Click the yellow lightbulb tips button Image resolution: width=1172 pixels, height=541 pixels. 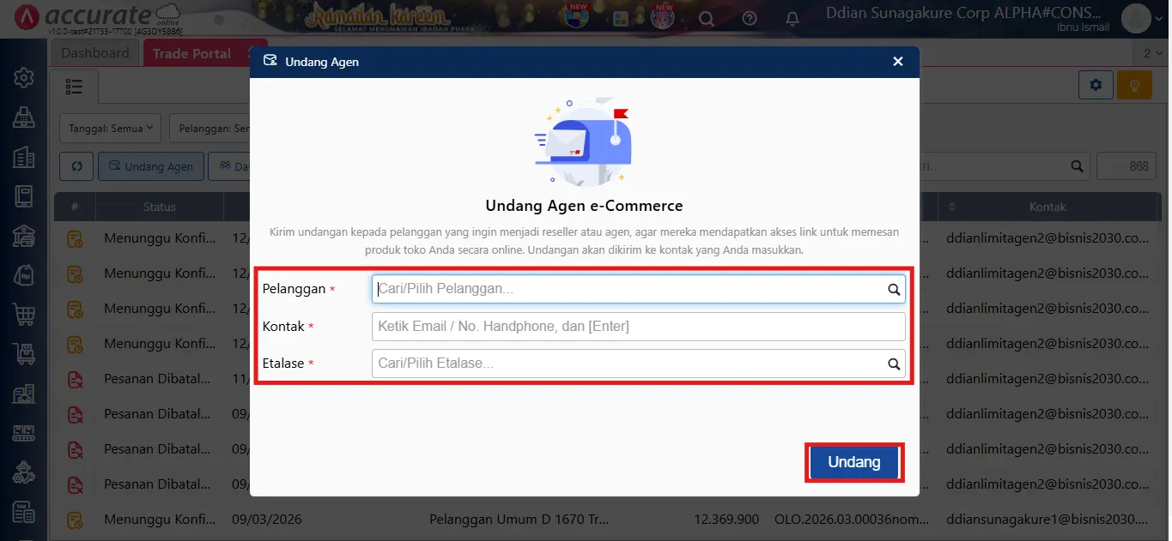1134,85
